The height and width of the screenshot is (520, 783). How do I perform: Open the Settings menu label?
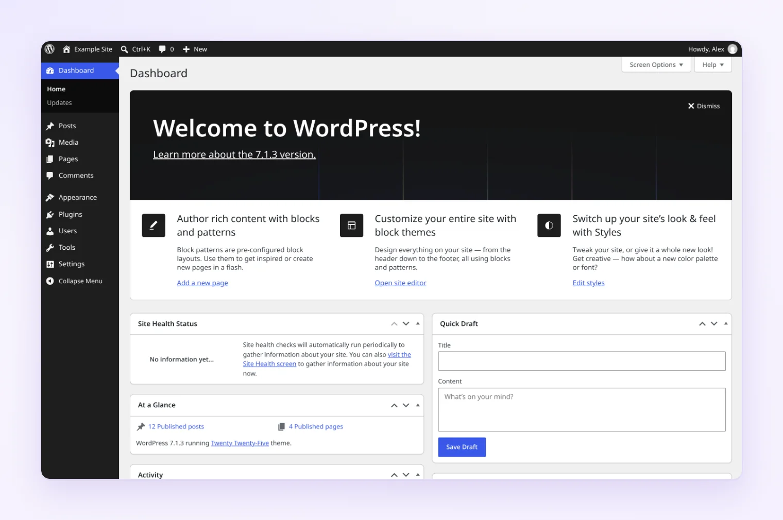(x=72, y=264)
